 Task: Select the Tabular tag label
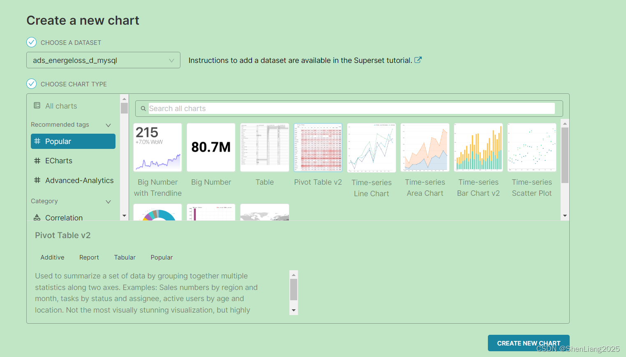tap(125, 257)
